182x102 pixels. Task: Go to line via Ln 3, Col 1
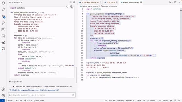[x=114, y=101]
